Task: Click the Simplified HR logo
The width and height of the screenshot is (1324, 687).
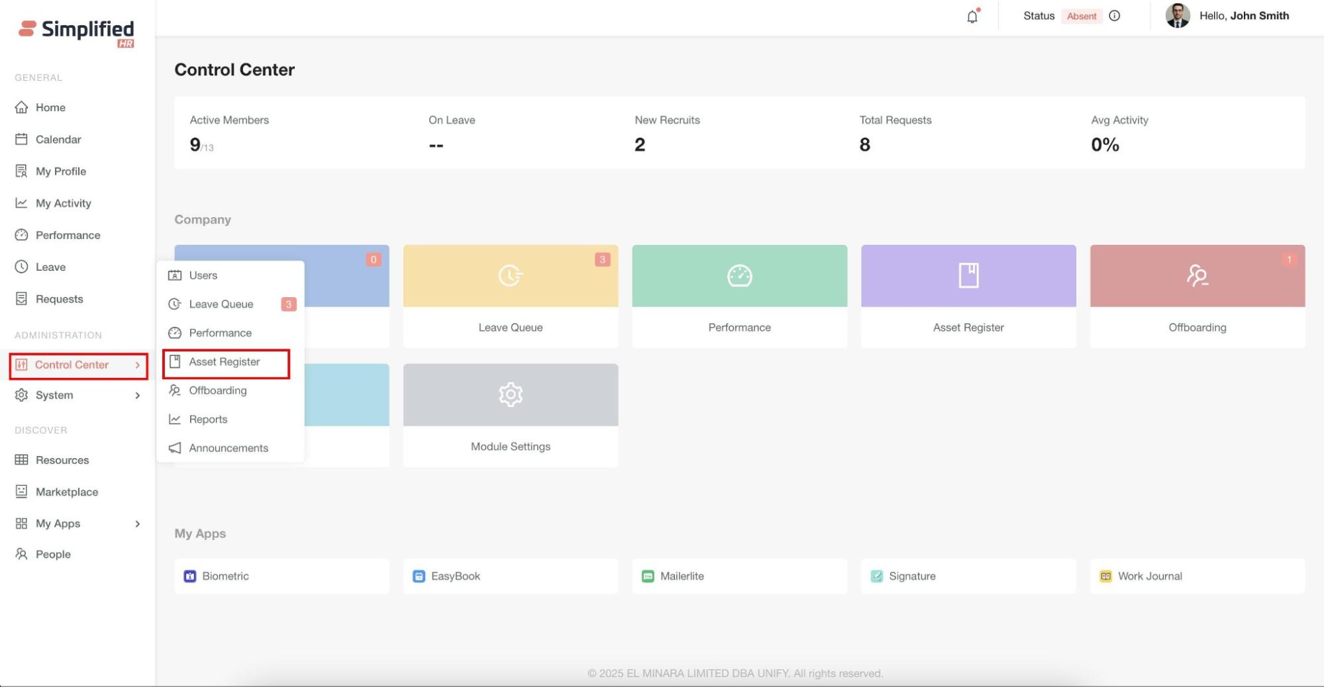Action: click(77, 32)
